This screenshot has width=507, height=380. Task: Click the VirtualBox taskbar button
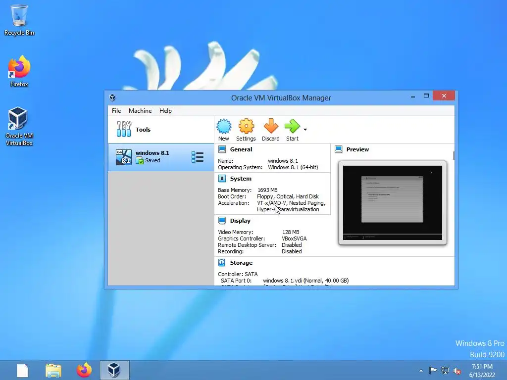pos(115,370)
